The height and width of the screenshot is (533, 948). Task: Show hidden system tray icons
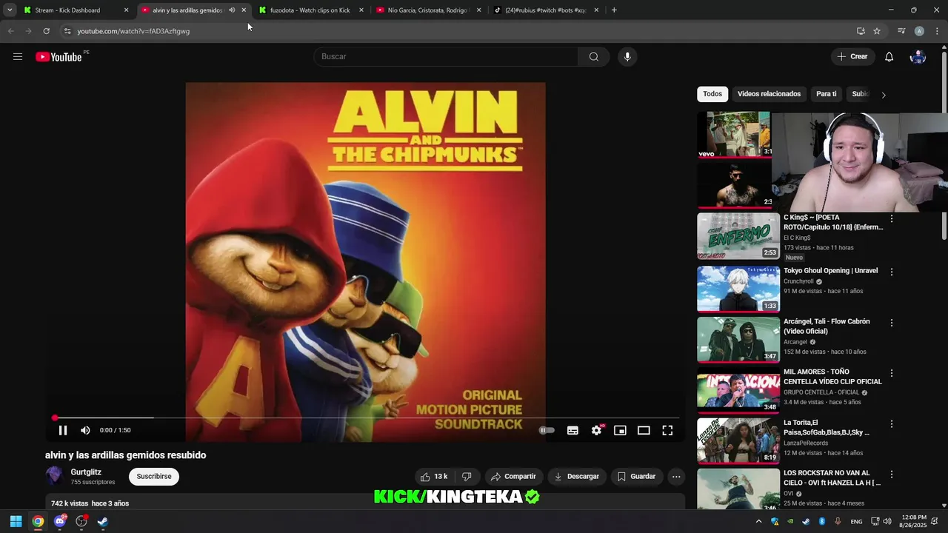pos(758,521)
